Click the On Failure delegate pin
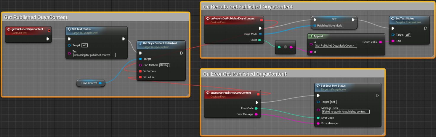The height and width of the screenshot is (137, 436). pos(141,77)
